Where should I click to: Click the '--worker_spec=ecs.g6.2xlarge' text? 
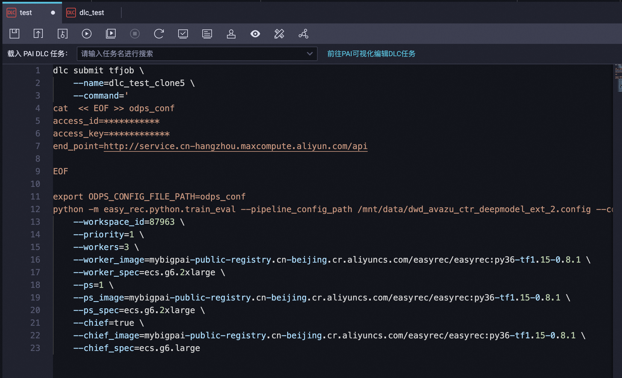click(x=144, y=272)
